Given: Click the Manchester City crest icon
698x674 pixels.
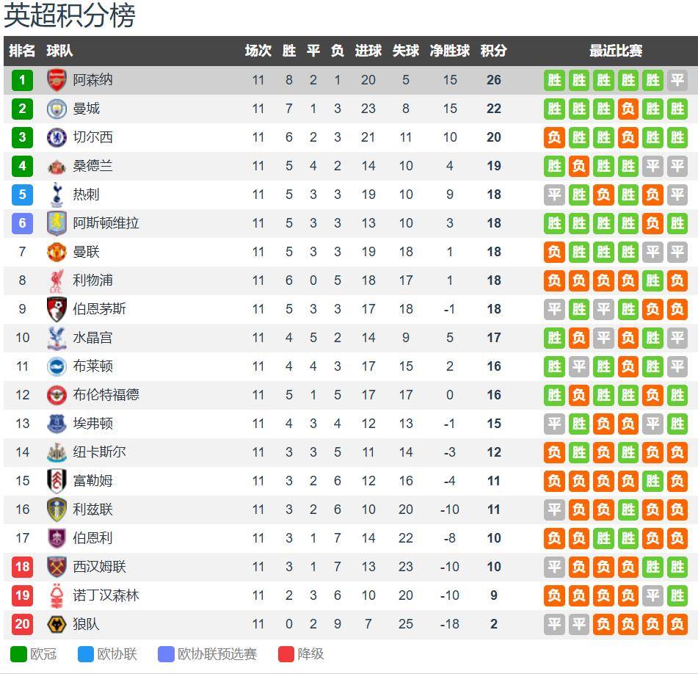Looking at the screenshot, I should [57, 109].
